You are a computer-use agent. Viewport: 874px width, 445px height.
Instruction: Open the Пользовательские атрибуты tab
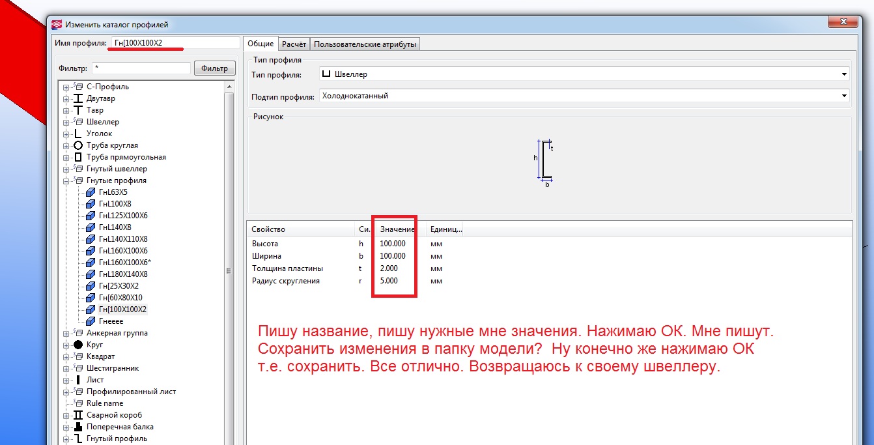pyautogui.click(x=365, y=44)
